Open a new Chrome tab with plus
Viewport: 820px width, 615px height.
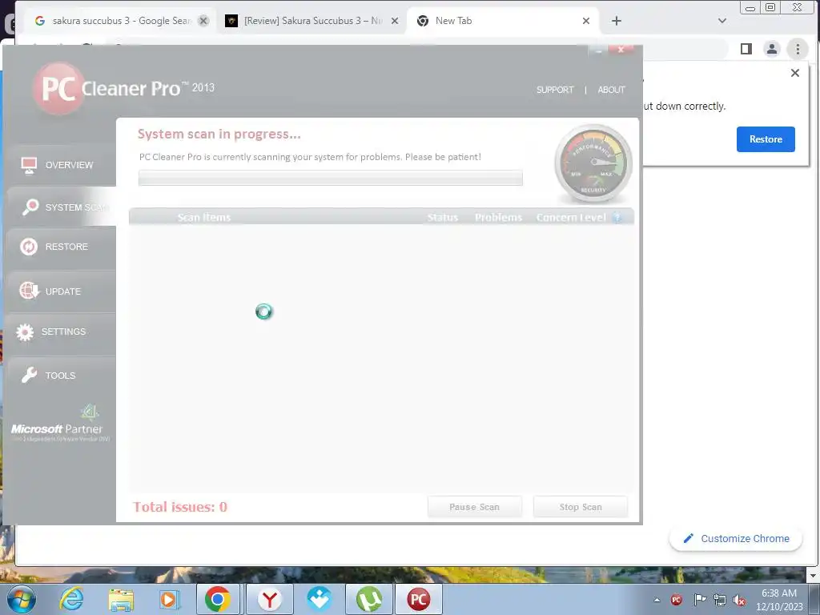pos(617,20)
